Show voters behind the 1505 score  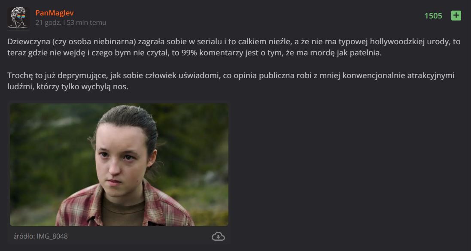433,15
